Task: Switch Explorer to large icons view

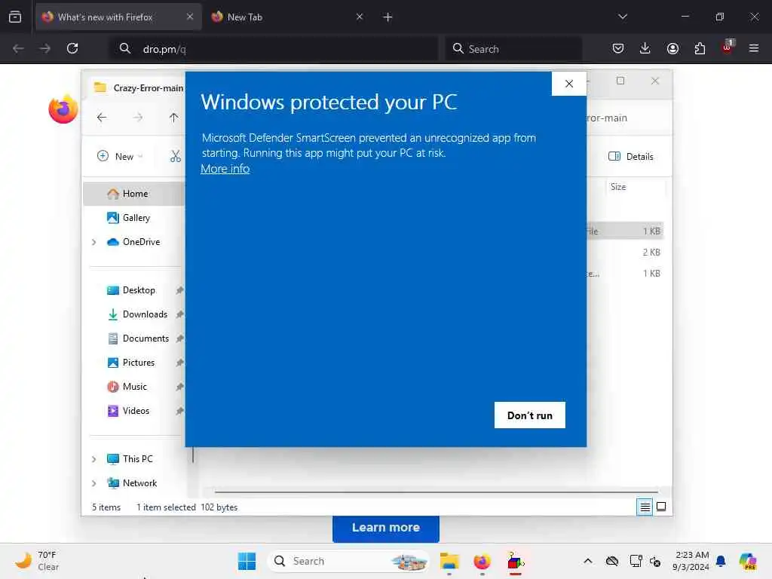Action: tap(661, 507)
